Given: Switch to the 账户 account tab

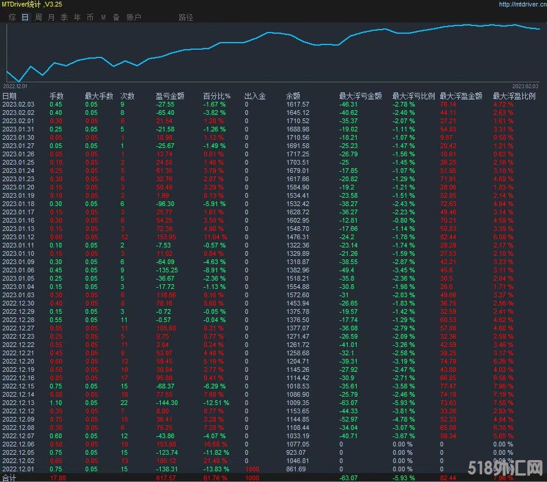Looking at the screenshot, I should click(x=134, y=17).
